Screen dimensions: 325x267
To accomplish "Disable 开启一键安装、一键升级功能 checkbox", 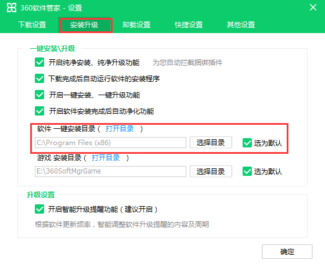I will [39, 95].
